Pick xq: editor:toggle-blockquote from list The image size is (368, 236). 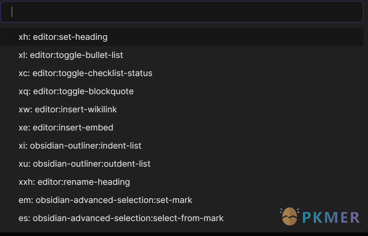click(x=182, y=91)
